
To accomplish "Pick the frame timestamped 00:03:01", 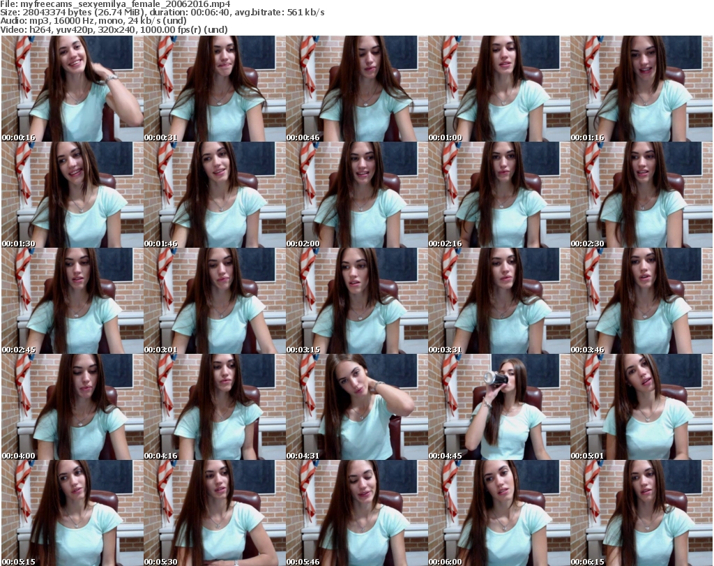I will coord(215,301).
